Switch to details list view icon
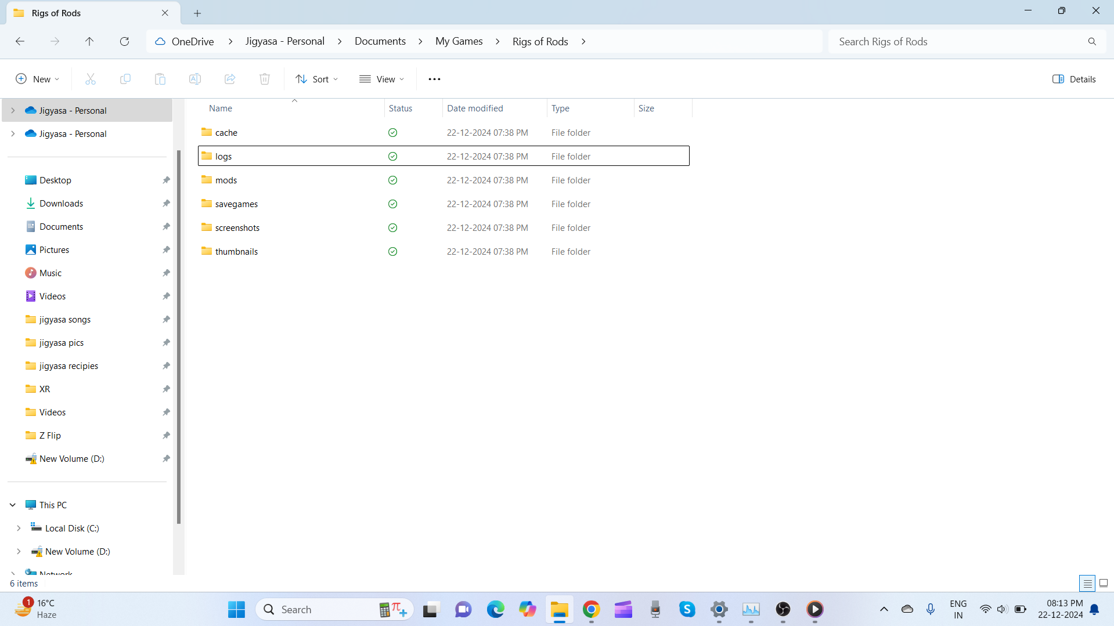1114x626 pixels. (1087, 583)
